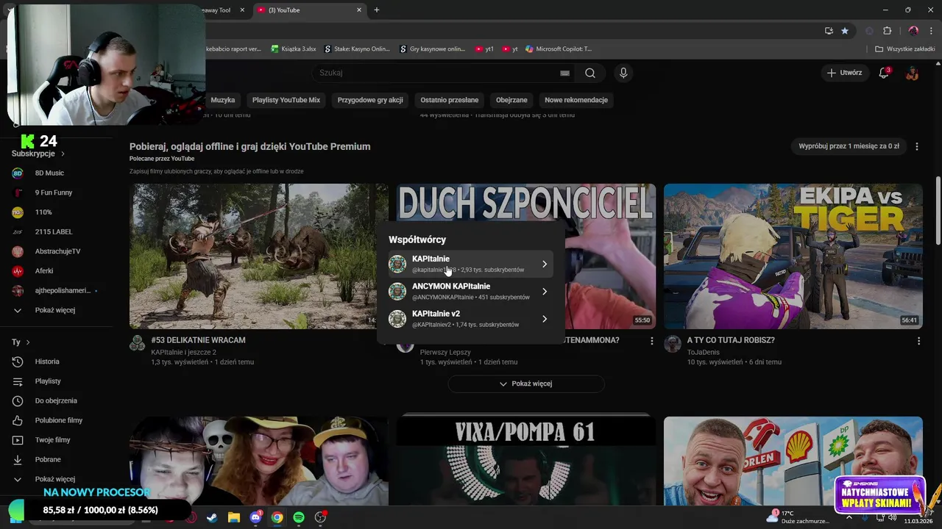Click the search magnifier button

[589, 73]
